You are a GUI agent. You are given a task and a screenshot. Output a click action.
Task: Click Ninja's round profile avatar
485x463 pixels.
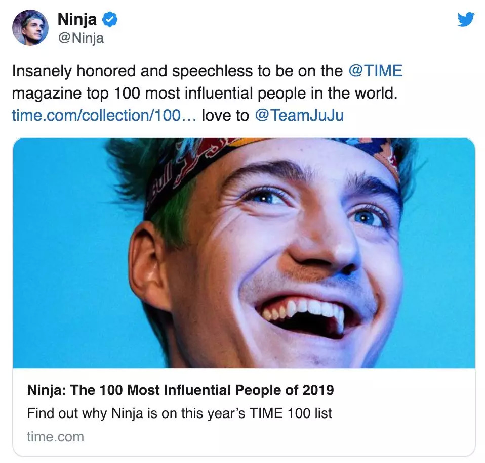click(31, 28)
